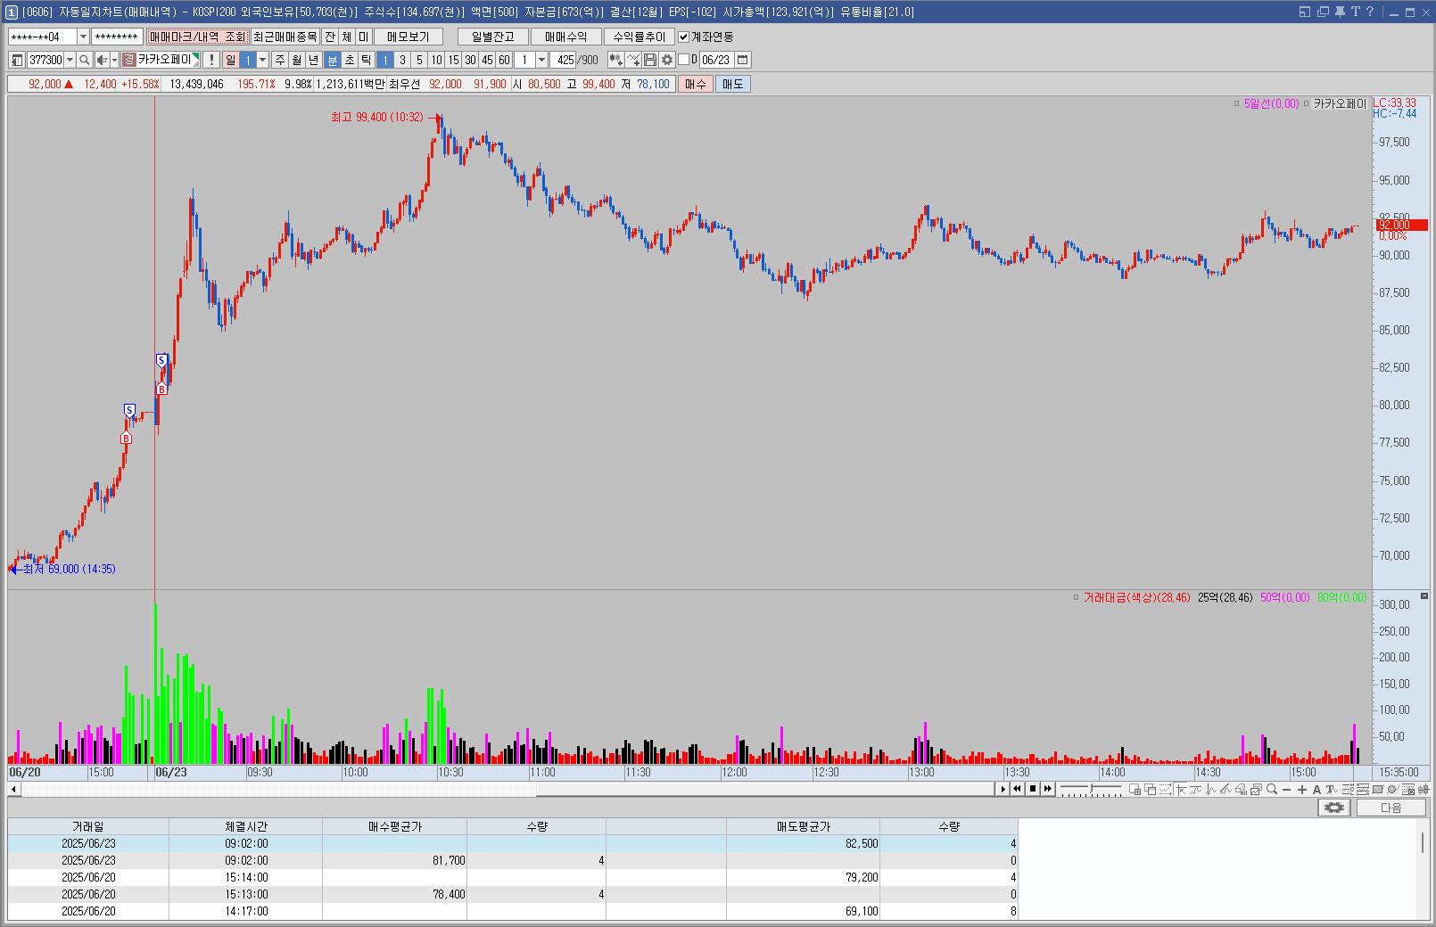This screenshot has width=1436, height=927.
Task: Click the magnifier search icon beside stock code 377300
Action: (x=84, y=60)
